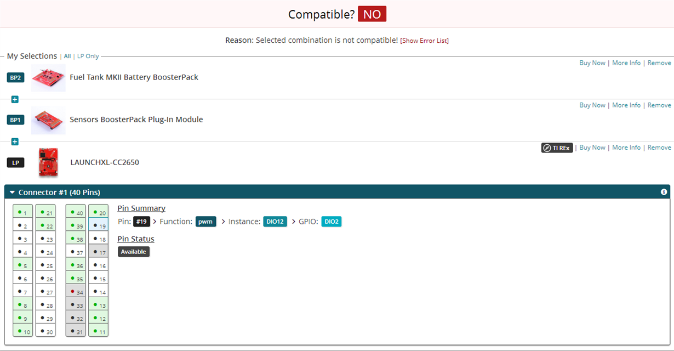
Task: Filter selections by LP Only
Action: pos(88,56)
